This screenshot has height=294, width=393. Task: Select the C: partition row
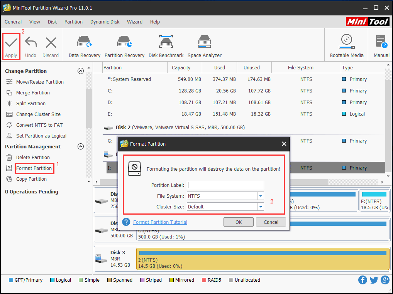point(244,91)
